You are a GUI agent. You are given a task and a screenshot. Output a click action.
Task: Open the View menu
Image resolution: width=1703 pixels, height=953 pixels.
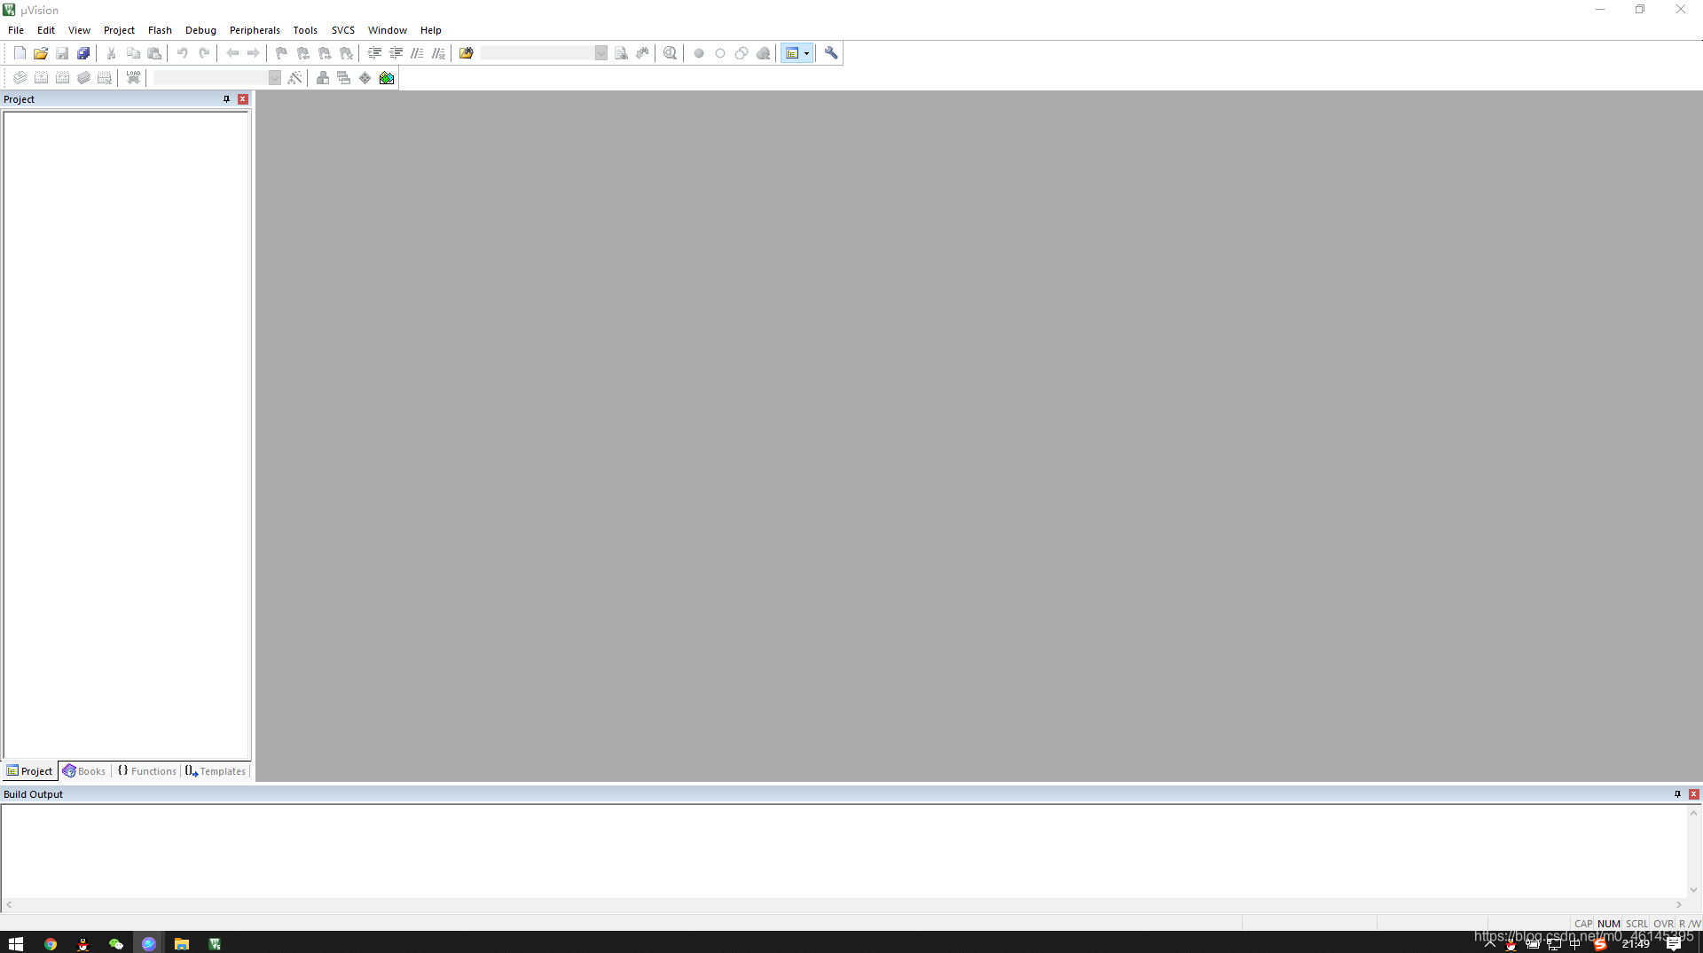pos(79,30)
